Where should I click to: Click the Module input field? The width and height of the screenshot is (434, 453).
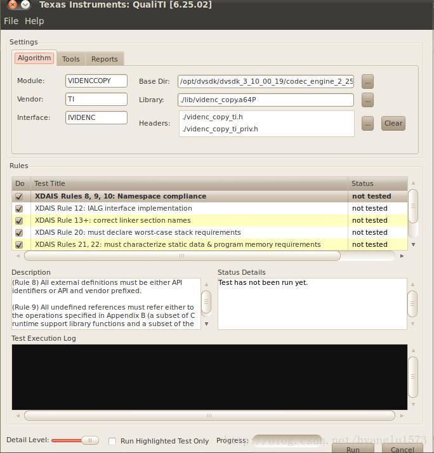pos(96,81)
